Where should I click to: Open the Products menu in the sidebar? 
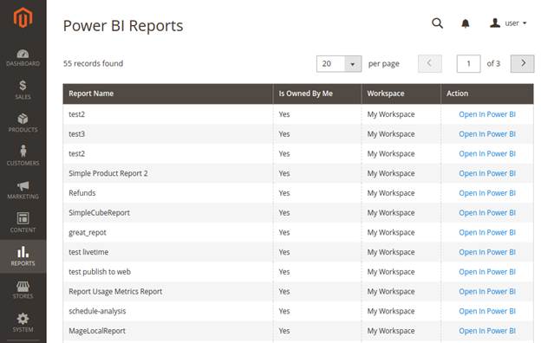pos(23,123)
